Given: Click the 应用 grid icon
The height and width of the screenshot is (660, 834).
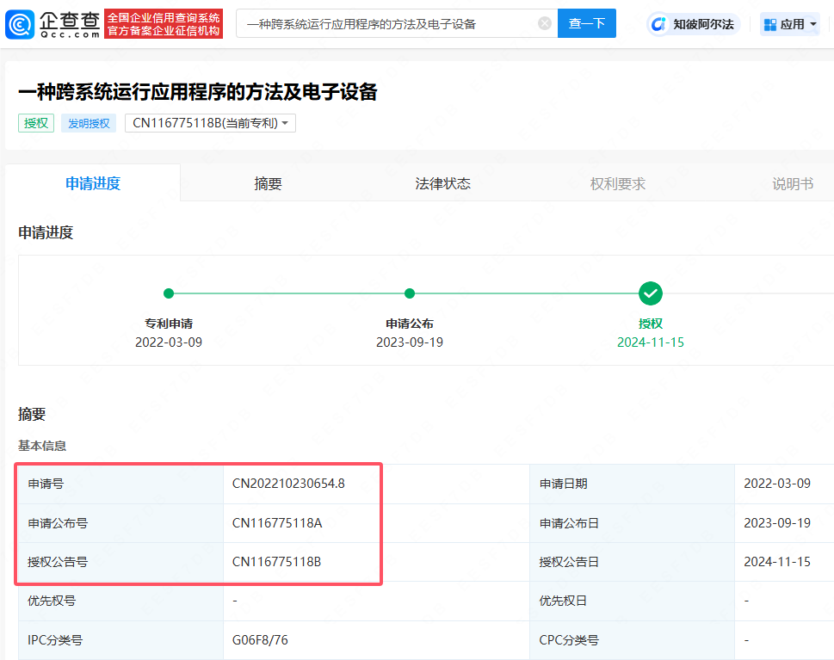Looking at the screenshot, I should point(769,24).
